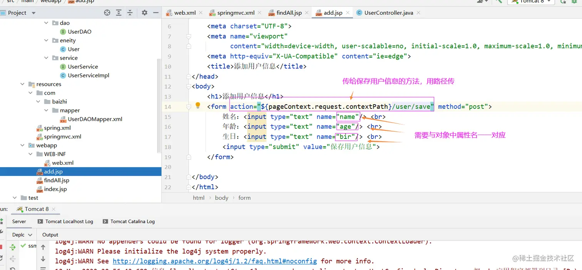Select UserDAO in project tree
The image size is (582, 270).
80,32
